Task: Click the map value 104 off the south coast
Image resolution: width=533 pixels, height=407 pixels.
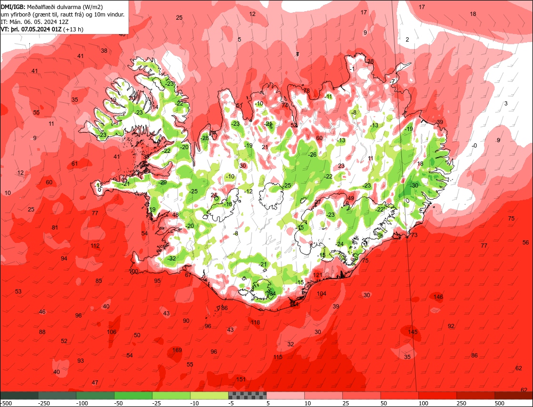Action: coord(321,294)
